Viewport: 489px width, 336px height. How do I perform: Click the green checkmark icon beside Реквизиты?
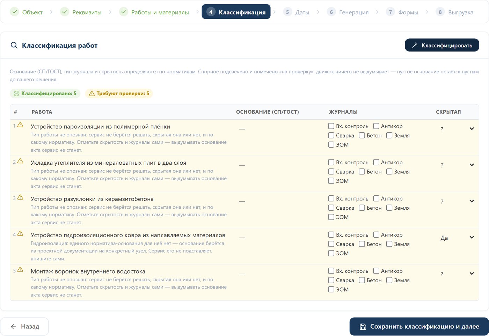65,12
